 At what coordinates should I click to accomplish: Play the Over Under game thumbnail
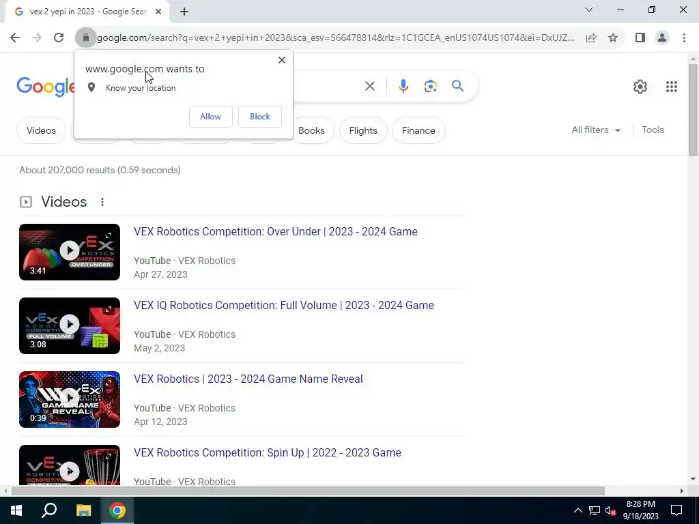tap(70, 252)
